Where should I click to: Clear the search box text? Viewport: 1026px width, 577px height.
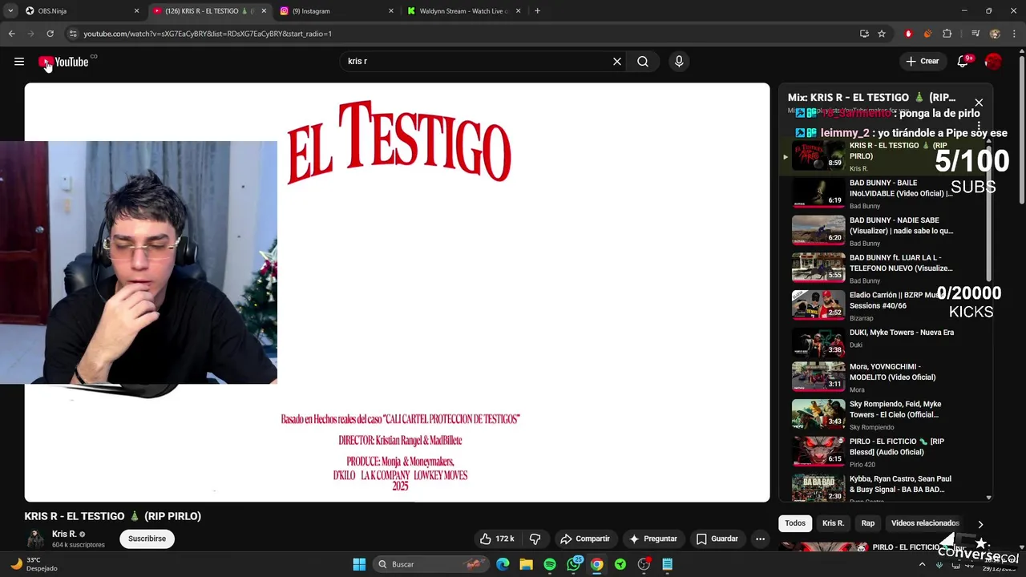[617, 62]
